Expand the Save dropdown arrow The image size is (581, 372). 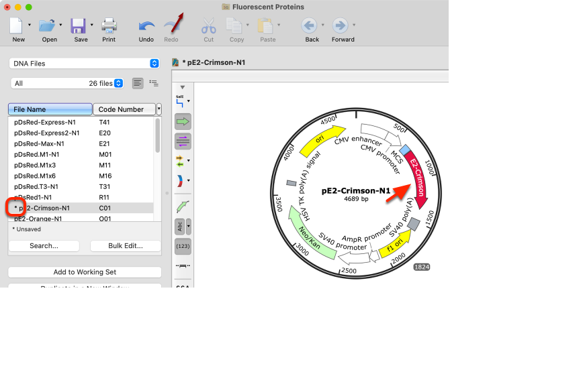[92, 25]
